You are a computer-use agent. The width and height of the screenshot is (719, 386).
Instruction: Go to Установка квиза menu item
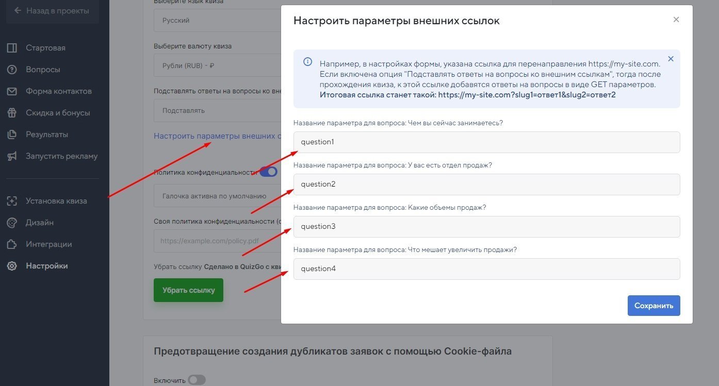pos(56,201)
